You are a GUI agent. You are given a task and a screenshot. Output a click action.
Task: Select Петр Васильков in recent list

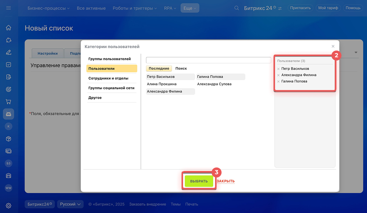click(x=170, y=77)
